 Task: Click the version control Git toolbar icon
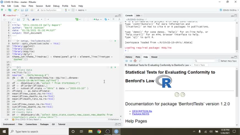click(x=66, y=10)
